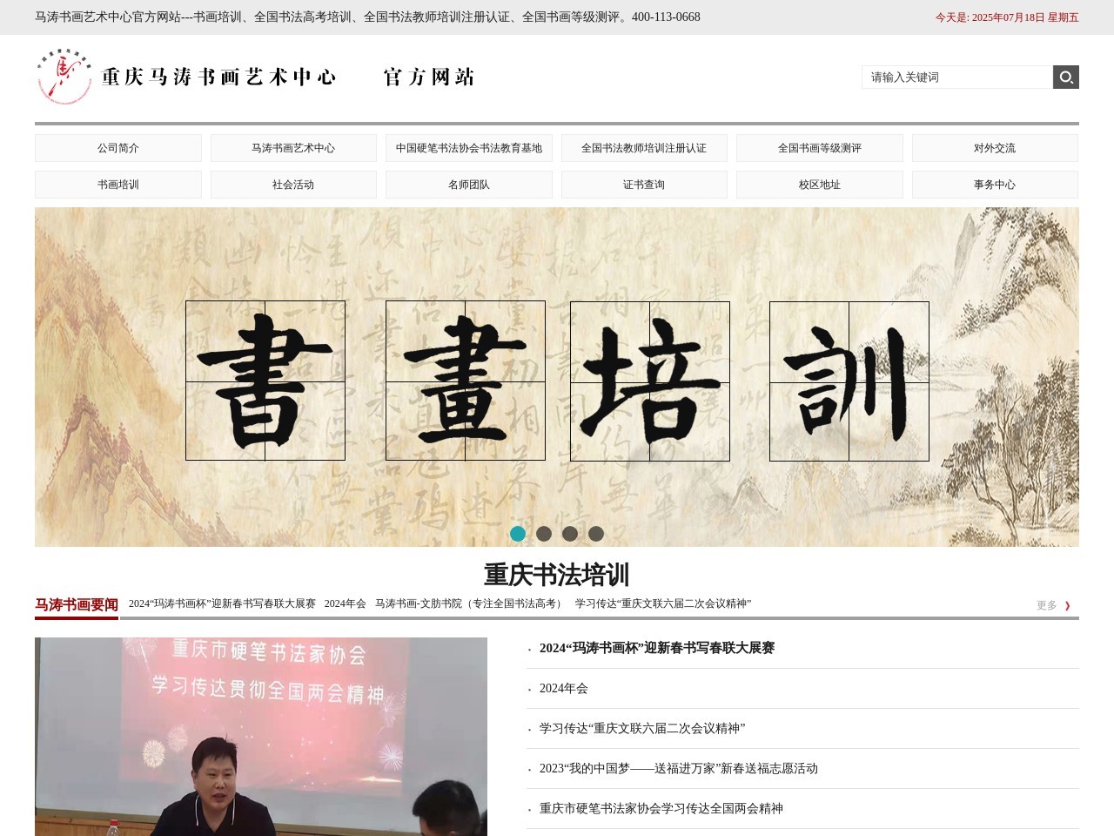Click the search magnifier icon
This screenshot has width=1114, height=836.
1065,77
